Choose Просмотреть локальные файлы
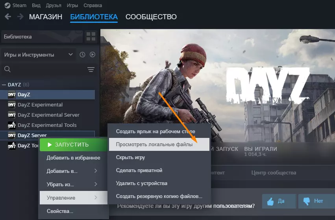The height and width of the screenshot is (220, 335). pos(159,144)
